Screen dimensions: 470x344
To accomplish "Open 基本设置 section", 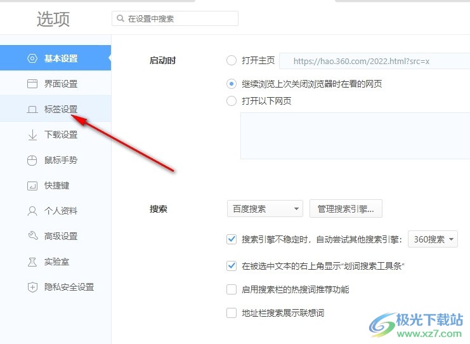I will pyautogui.click(x=55, y=58).
